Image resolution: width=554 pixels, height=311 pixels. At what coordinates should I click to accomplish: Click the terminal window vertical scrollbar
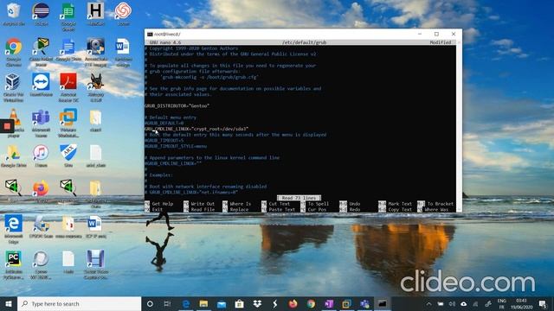(x=459, y=126)
